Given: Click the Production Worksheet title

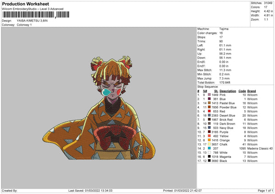Looking at the screenshot, I should tap(25, 4).
